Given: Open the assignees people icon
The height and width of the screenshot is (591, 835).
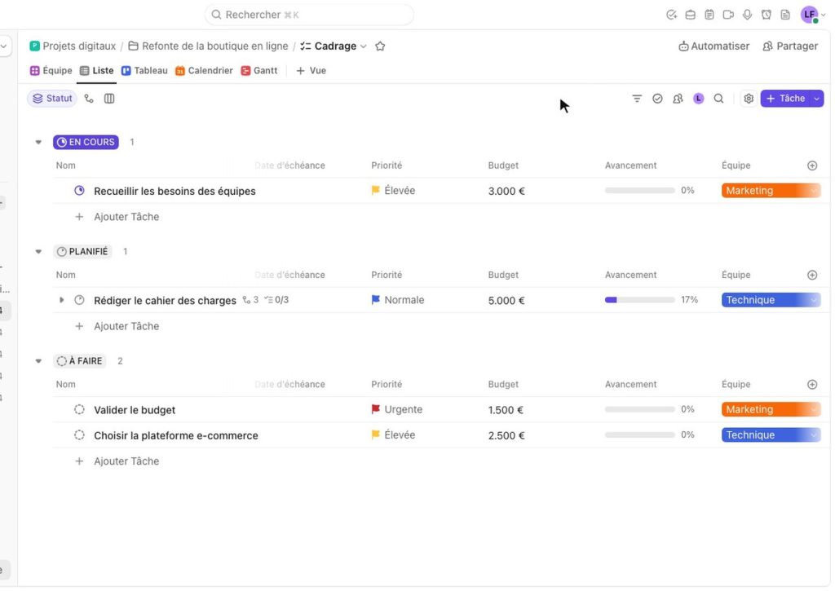Looking at the screenshot, I should pyautogui.click(x=678, y=99).
